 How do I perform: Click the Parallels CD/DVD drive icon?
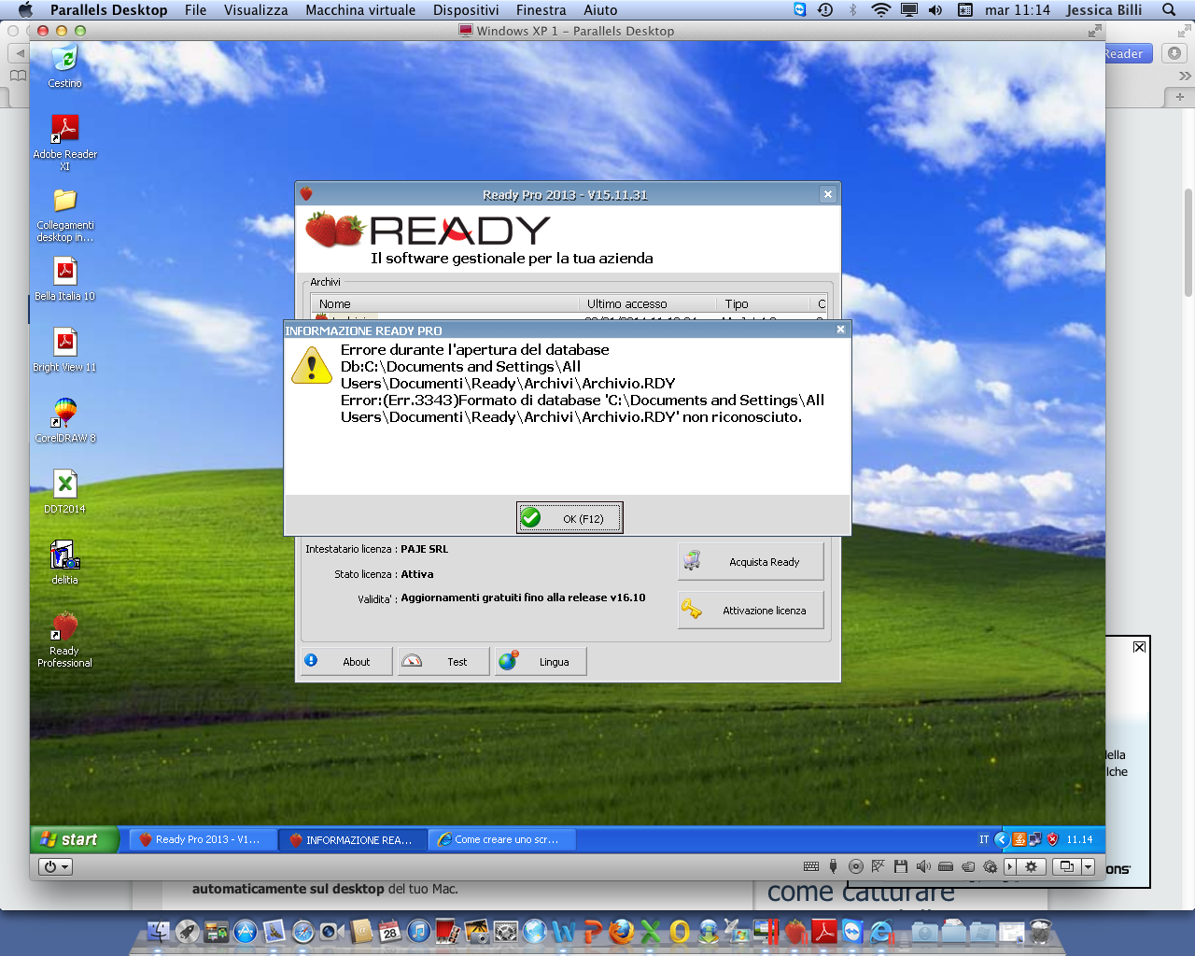pyautogui.click(x=856, y=866)
